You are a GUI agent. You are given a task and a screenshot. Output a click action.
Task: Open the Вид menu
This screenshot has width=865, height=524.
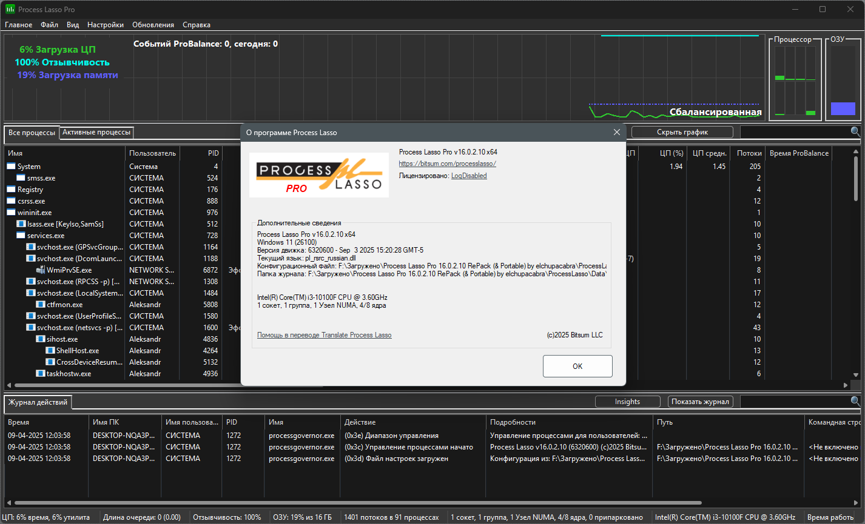tap(73, 25)
